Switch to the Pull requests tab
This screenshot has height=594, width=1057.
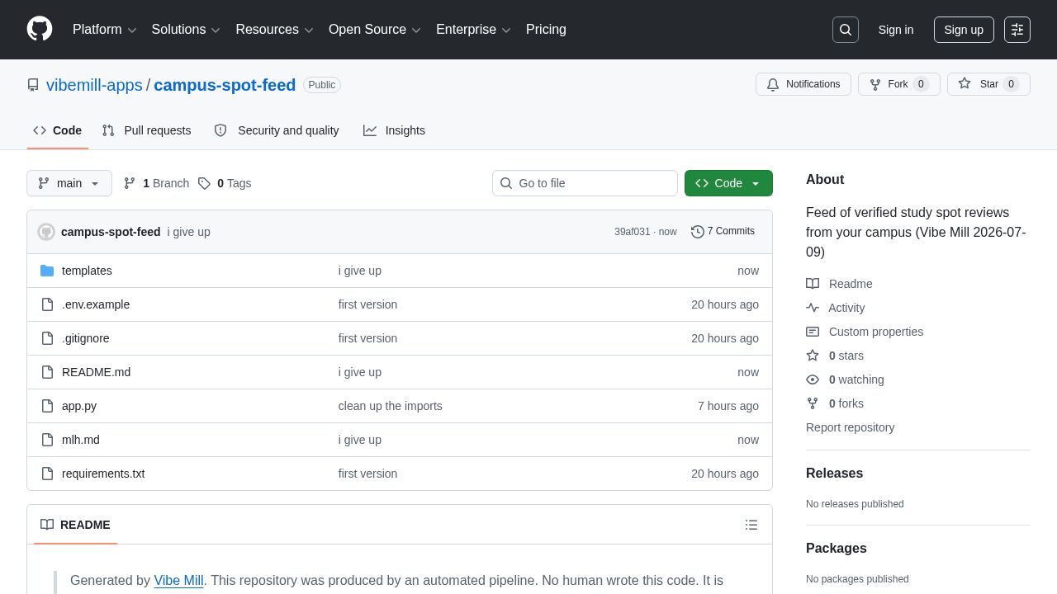pyautogui.click(x=147, y=130)
